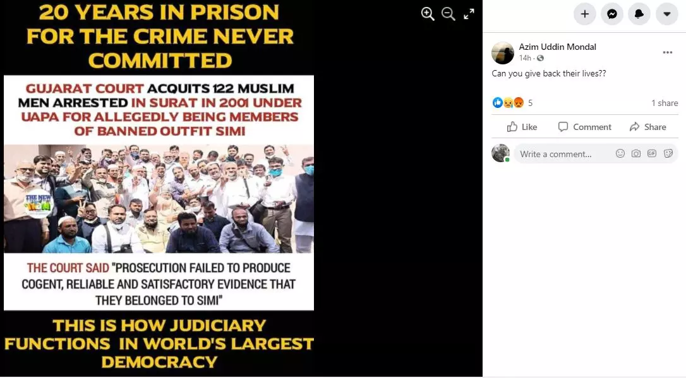The image size is (686, 378).
Task: View the reactions list
Action: pos(512,103)
